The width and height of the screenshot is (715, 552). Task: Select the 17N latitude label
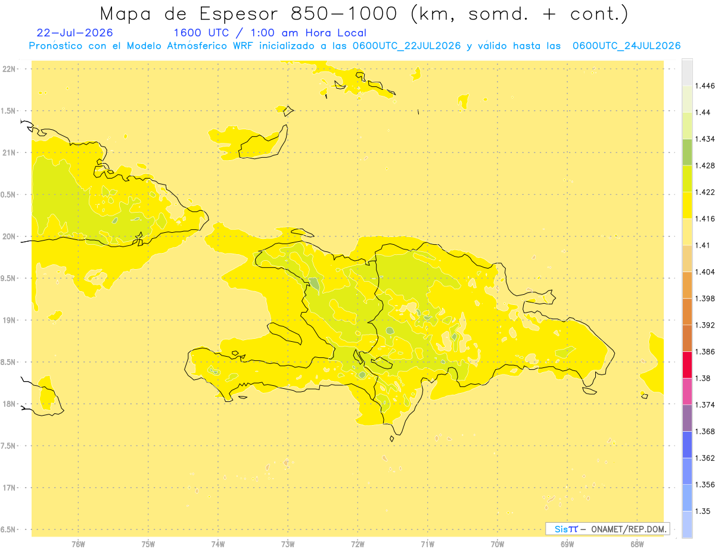[x=10, y=488]
